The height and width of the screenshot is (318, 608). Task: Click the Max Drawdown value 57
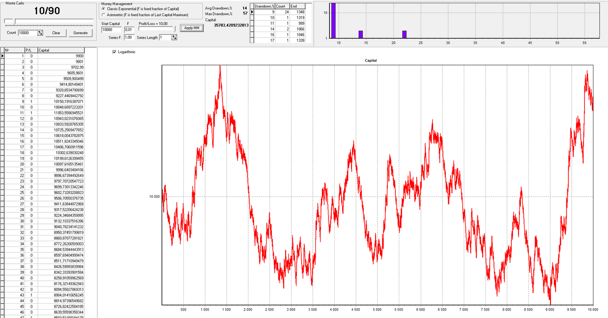[x=245, y=14]
